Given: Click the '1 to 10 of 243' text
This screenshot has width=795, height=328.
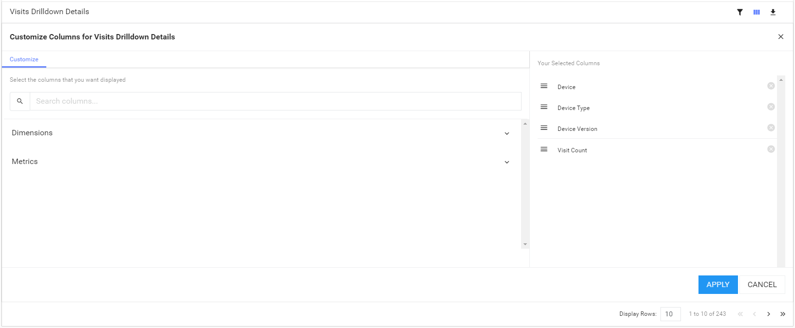Looking at the screenshot, I should click(707, 314).
